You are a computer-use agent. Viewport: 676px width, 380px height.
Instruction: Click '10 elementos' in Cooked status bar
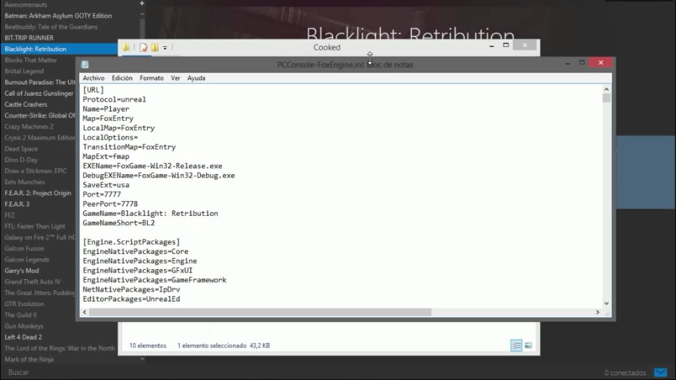[x=148, y=346]
